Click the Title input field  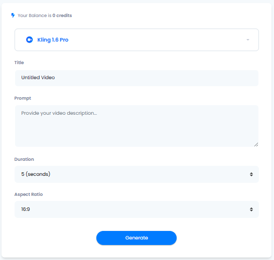(136, 78)
